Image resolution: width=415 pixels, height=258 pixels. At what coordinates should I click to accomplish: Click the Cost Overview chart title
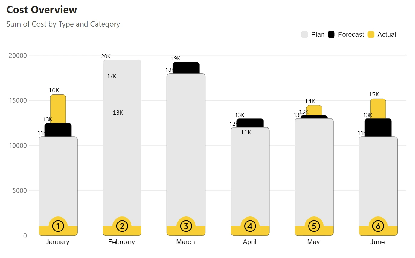pyautogui.click(x=42, y=10)
